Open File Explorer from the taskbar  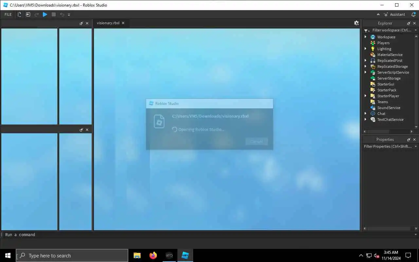click(137, 255)
